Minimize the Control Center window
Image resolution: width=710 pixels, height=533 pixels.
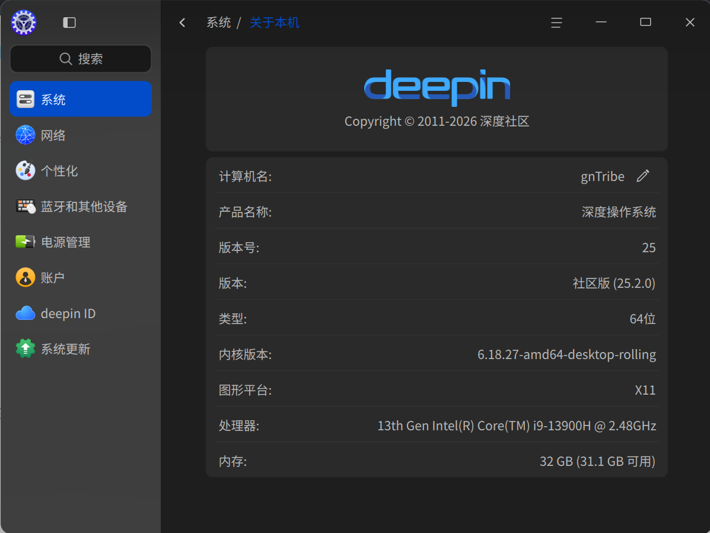601,22
